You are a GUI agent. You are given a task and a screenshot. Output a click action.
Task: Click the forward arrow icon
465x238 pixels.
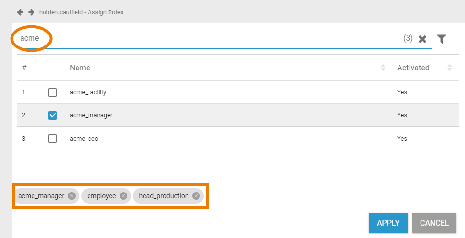[x=31, y=12]
